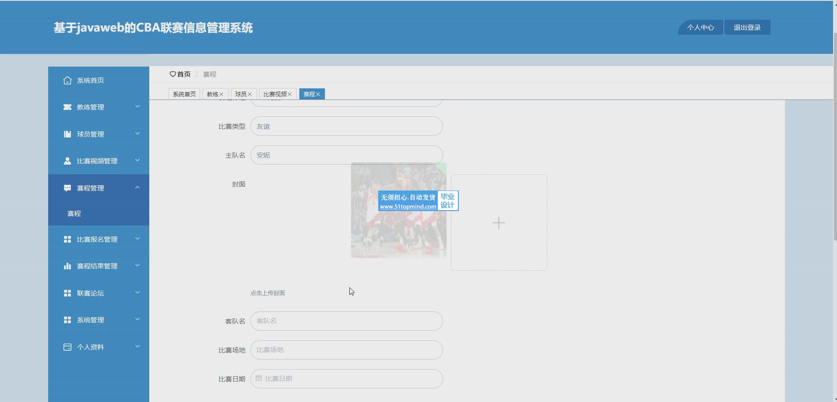Click 退出登录 to log out
The height and width of the screenshot is (402, 837).
[747, 28]
